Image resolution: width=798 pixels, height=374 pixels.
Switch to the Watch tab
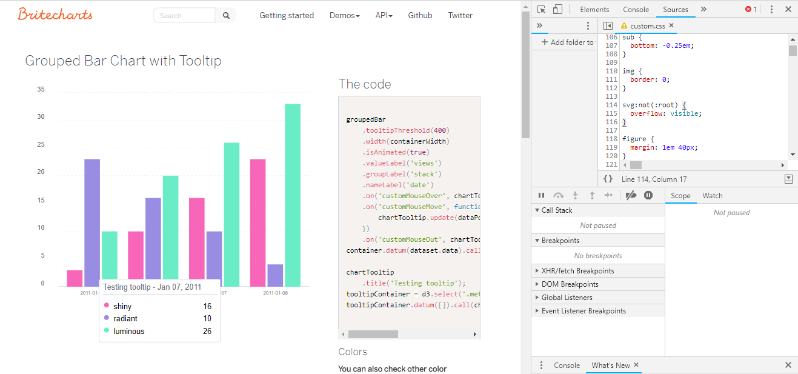click(x=712, y=195)
